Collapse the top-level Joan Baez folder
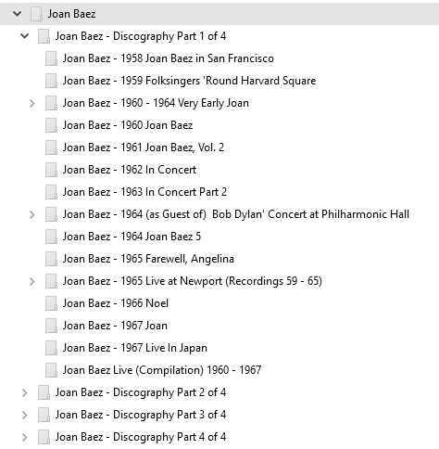 pyautogui.click(x=18, y=14)
